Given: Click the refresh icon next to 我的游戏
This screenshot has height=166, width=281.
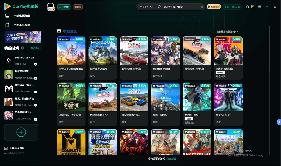Looking at the screenshot, I should [x=22, y=48].
